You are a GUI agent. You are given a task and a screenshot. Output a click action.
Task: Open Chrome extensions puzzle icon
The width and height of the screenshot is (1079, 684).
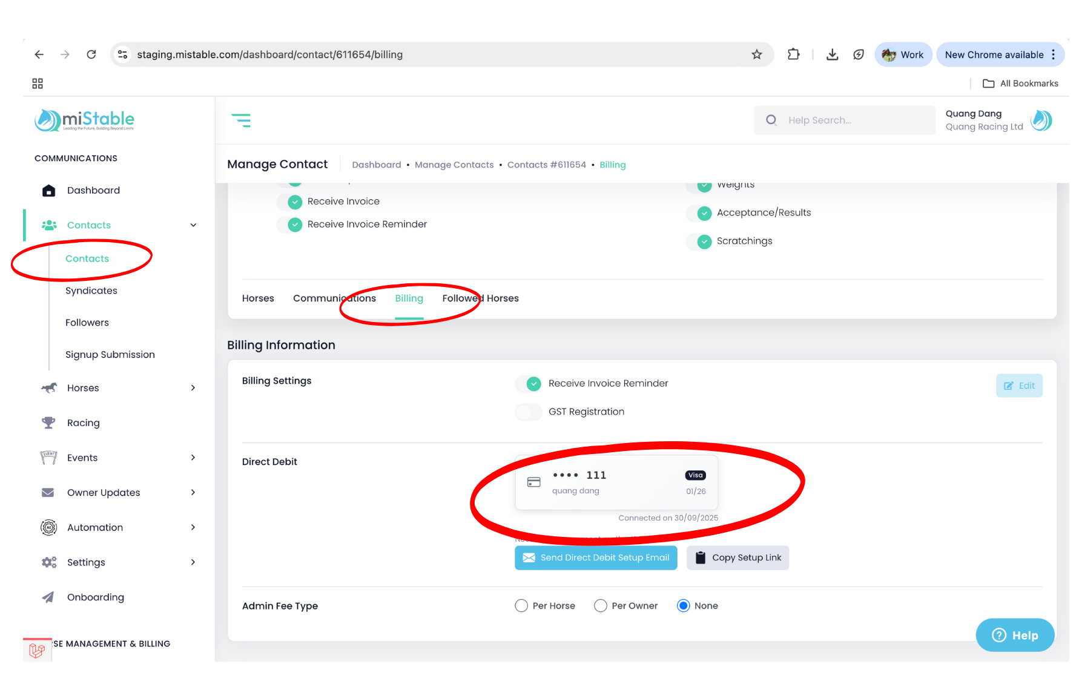[x=793, y=54]
